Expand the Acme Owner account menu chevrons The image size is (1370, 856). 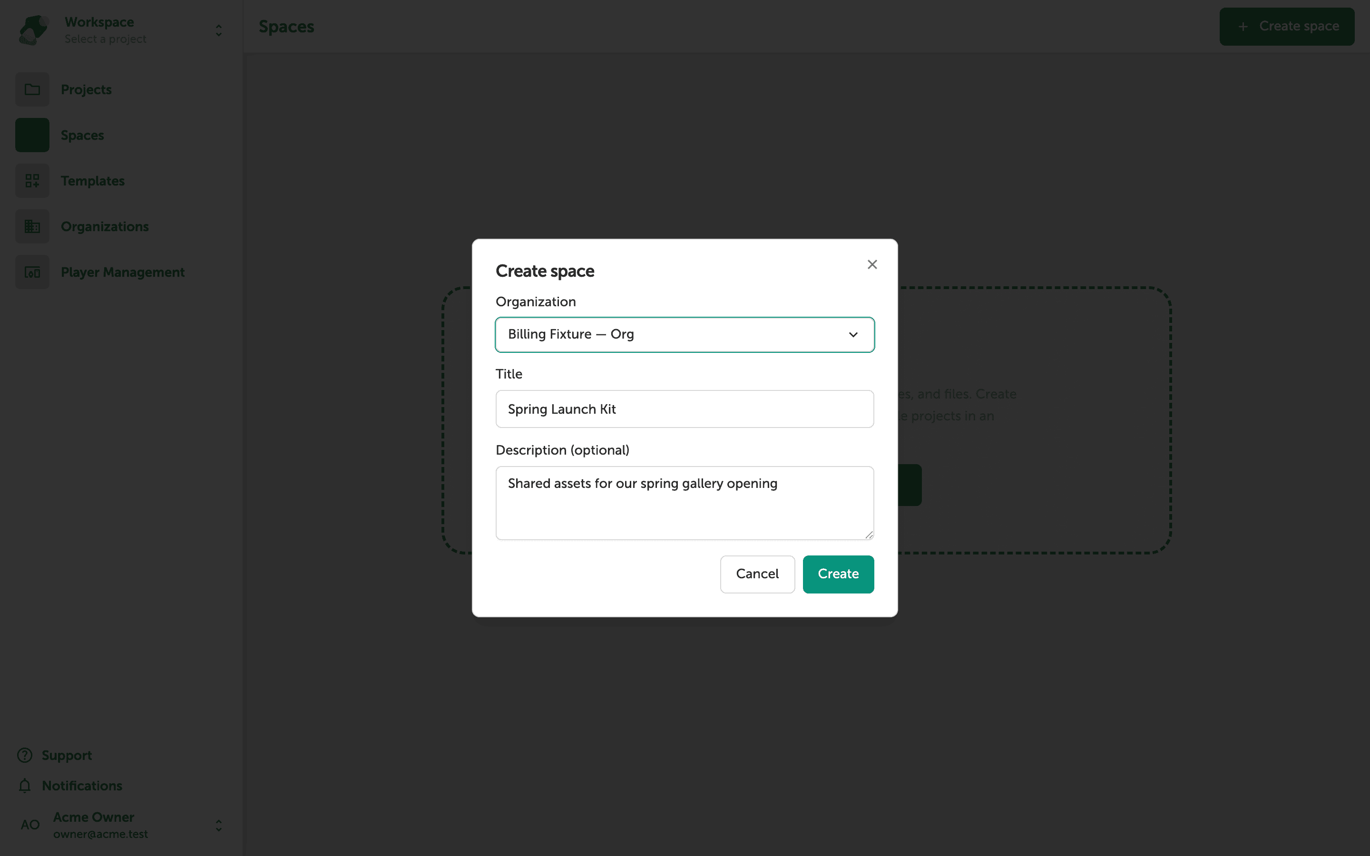(218, 826)
